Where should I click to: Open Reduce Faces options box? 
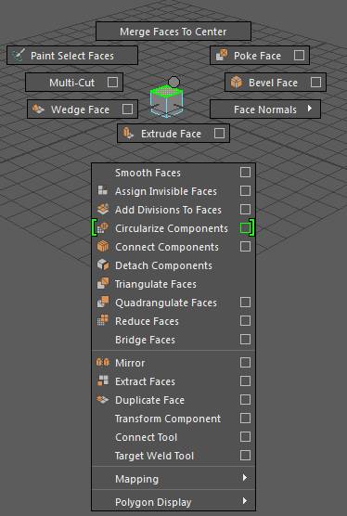tap(245, 321)
